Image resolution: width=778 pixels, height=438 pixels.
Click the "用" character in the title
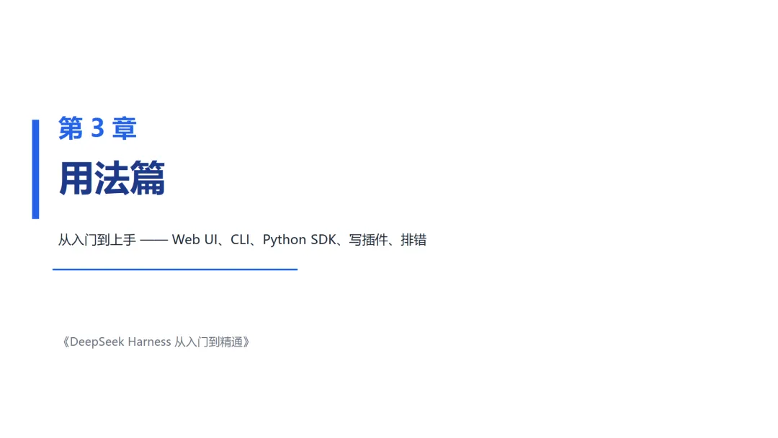coord(76,179)
